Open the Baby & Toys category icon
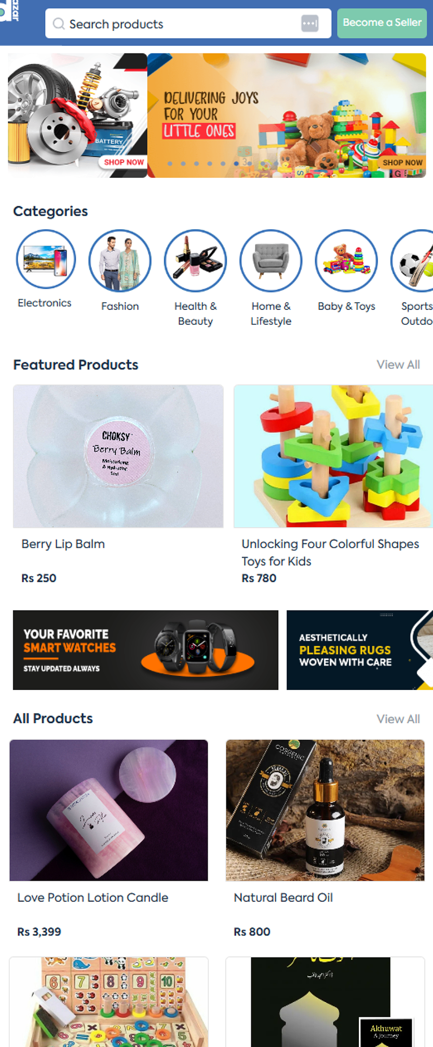This screenshot has height=1047, width=433. tap(346, 260)
